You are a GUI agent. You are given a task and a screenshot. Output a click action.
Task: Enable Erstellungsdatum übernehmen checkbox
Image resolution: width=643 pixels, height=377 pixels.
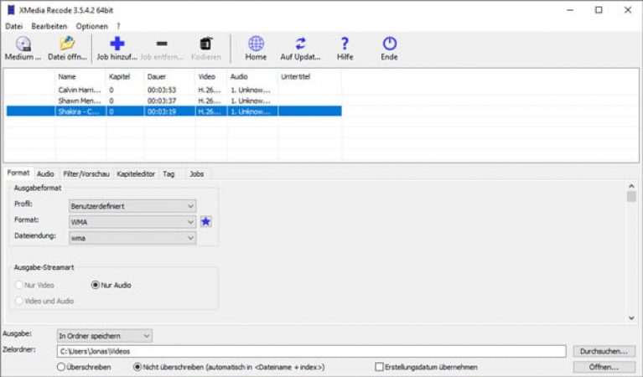click(380, 367)
